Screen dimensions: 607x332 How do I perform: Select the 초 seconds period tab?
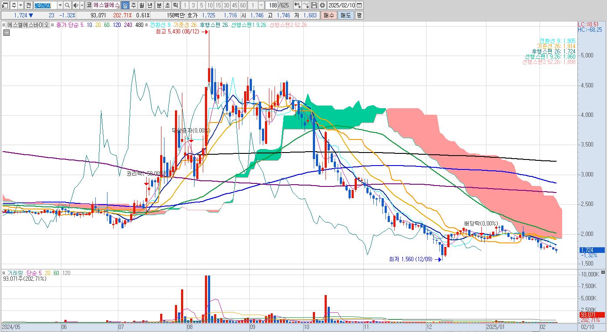pos(167,5)
